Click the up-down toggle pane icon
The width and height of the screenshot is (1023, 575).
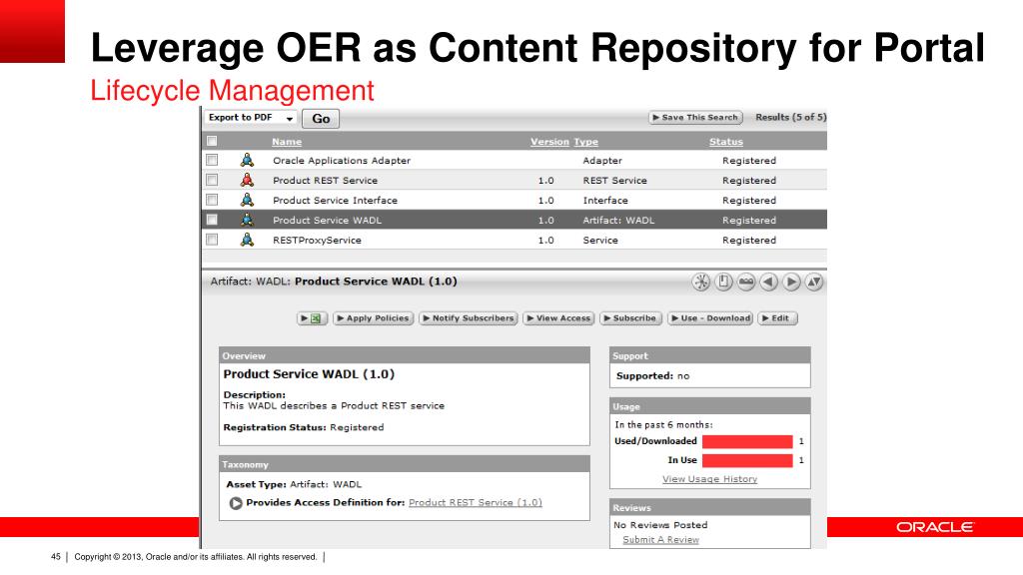tap(814, 282)
